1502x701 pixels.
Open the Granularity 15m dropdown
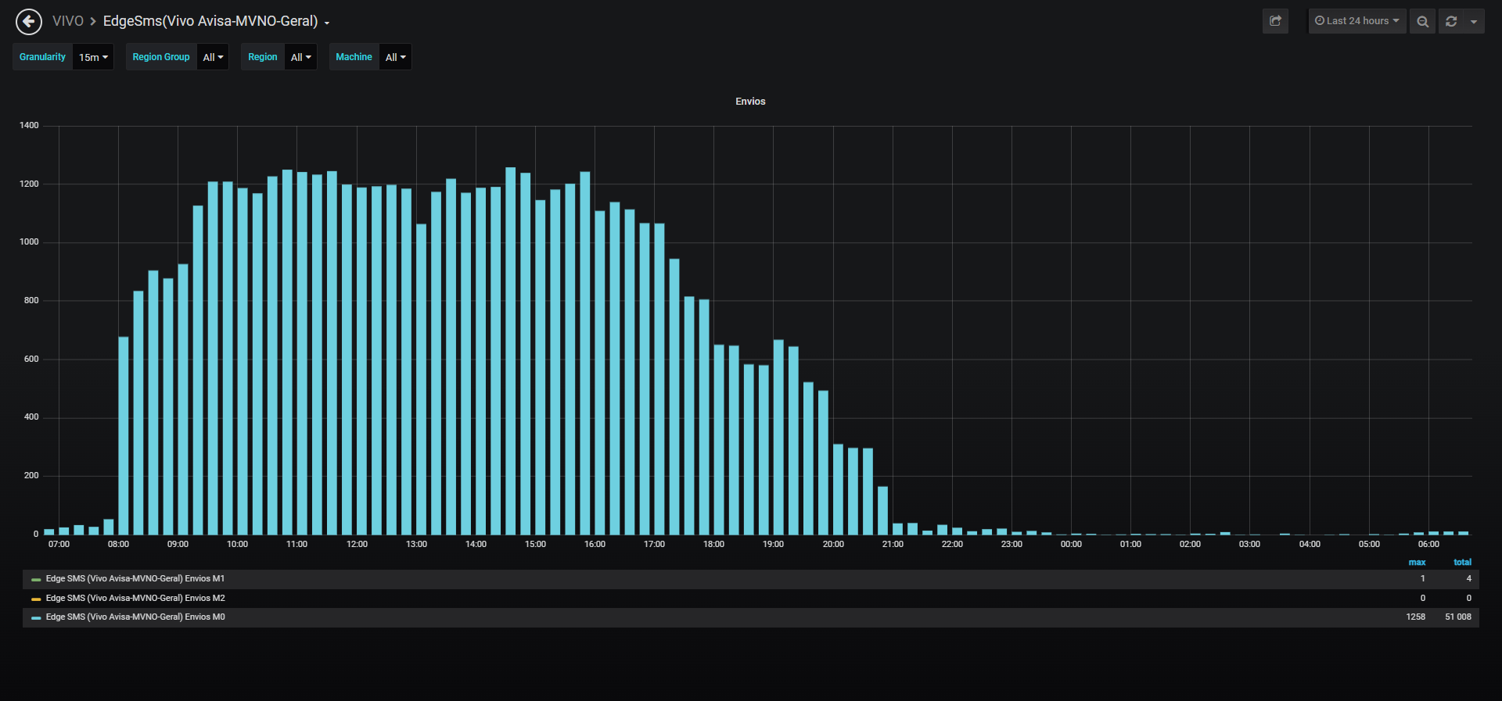click(x=93, y=57)
